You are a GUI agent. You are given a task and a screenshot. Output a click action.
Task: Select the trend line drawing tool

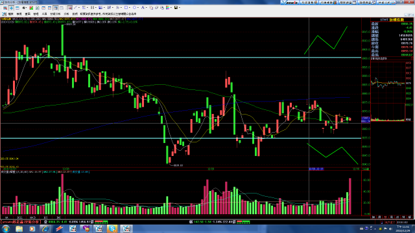75,8
